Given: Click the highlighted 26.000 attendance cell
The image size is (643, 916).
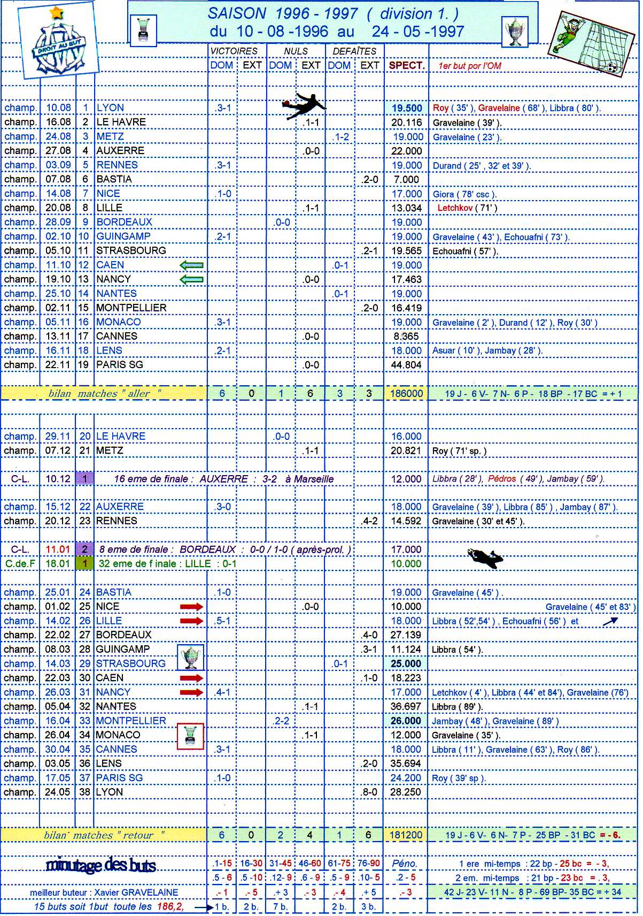Looking at the screenshot, I should tap(406, 721).
